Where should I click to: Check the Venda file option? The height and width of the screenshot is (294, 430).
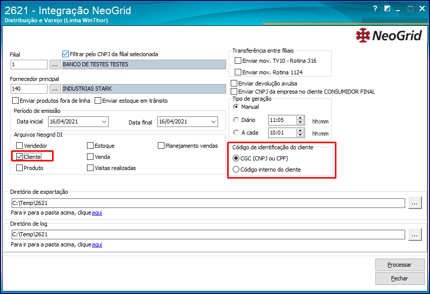click(x=90, y=157)
